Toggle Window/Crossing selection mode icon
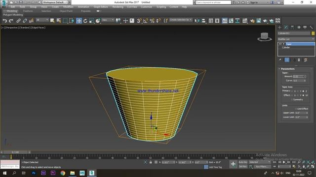 pos(72,21)
